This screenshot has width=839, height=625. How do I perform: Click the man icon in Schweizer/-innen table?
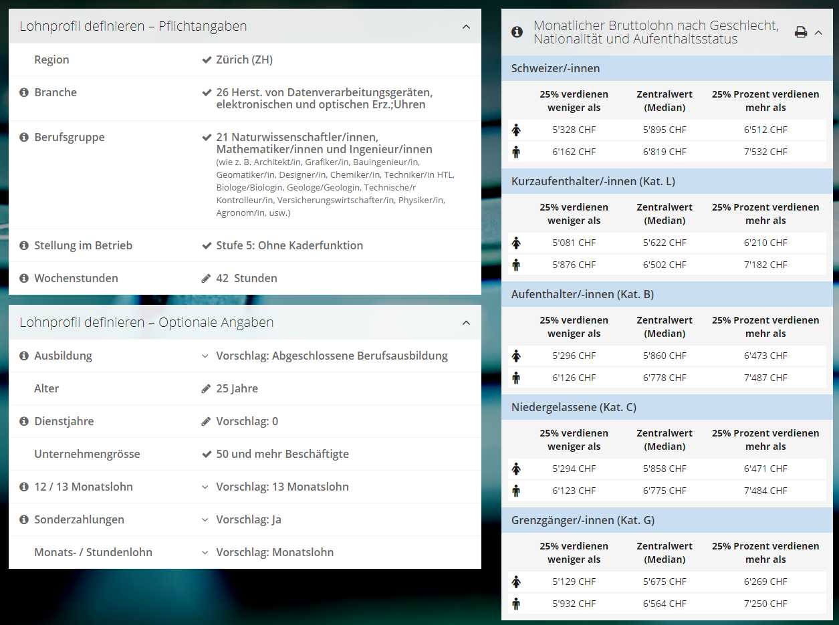515,152
